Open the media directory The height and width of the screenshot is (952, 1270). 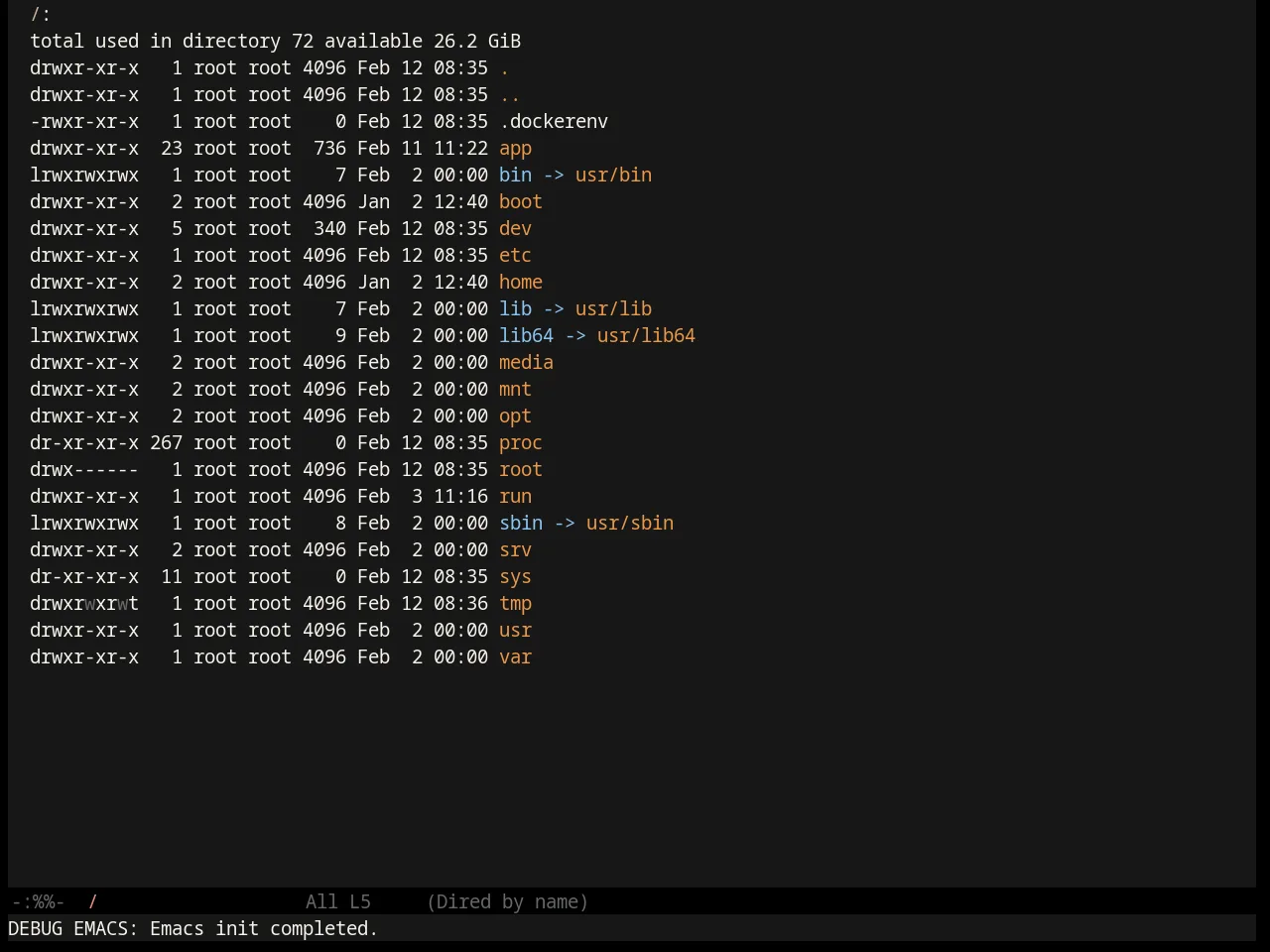(x=526, y=362)
